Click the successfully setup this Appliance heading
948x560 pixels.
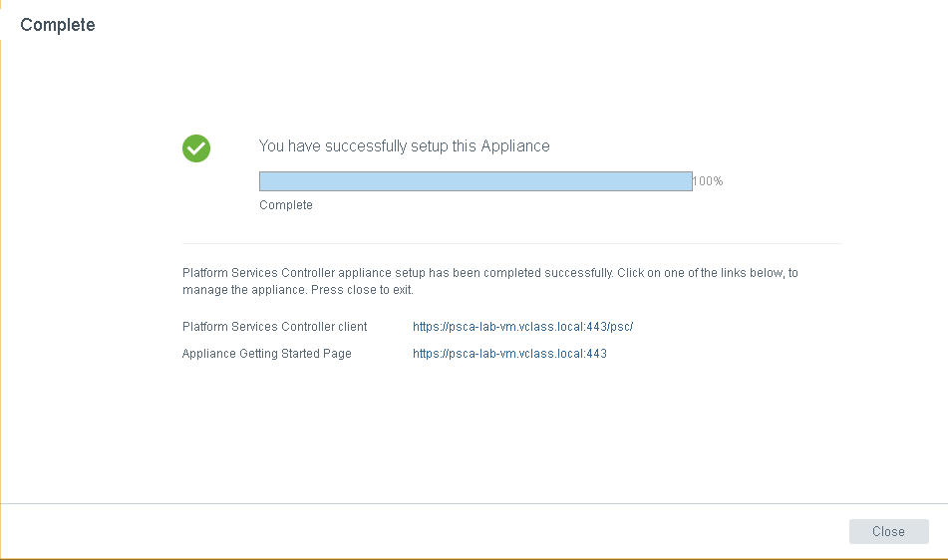coord(404,146)
